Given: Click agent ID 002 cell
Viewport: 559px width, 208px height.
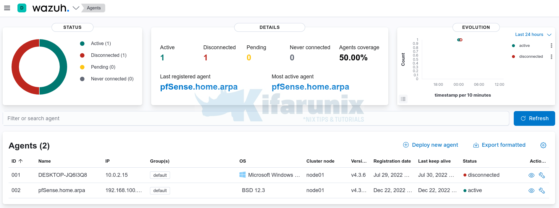Looking at the screenshot, I should [x=16, y=190].
